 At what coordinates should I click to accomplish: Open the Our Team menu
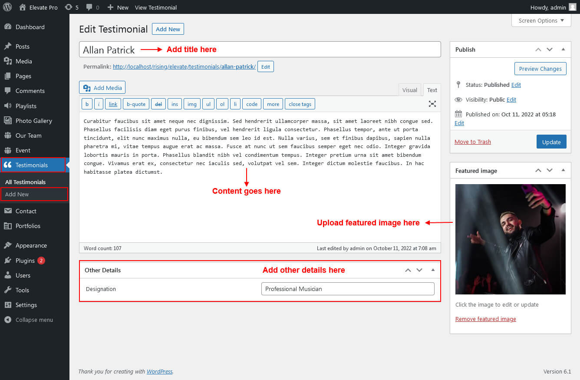click(28, 135)
